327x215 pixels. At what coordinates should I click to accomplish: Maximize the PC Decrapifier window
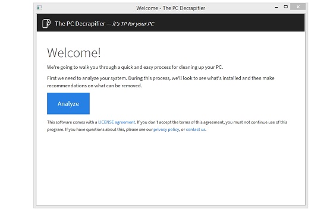pos(286,7)
